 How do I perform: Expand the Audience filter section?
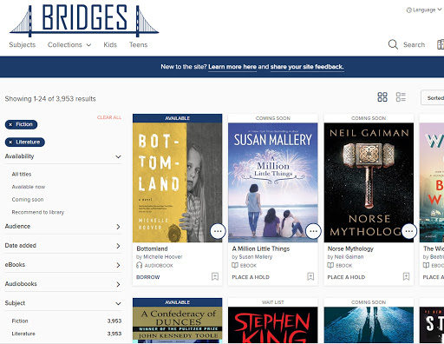(63, 227)
